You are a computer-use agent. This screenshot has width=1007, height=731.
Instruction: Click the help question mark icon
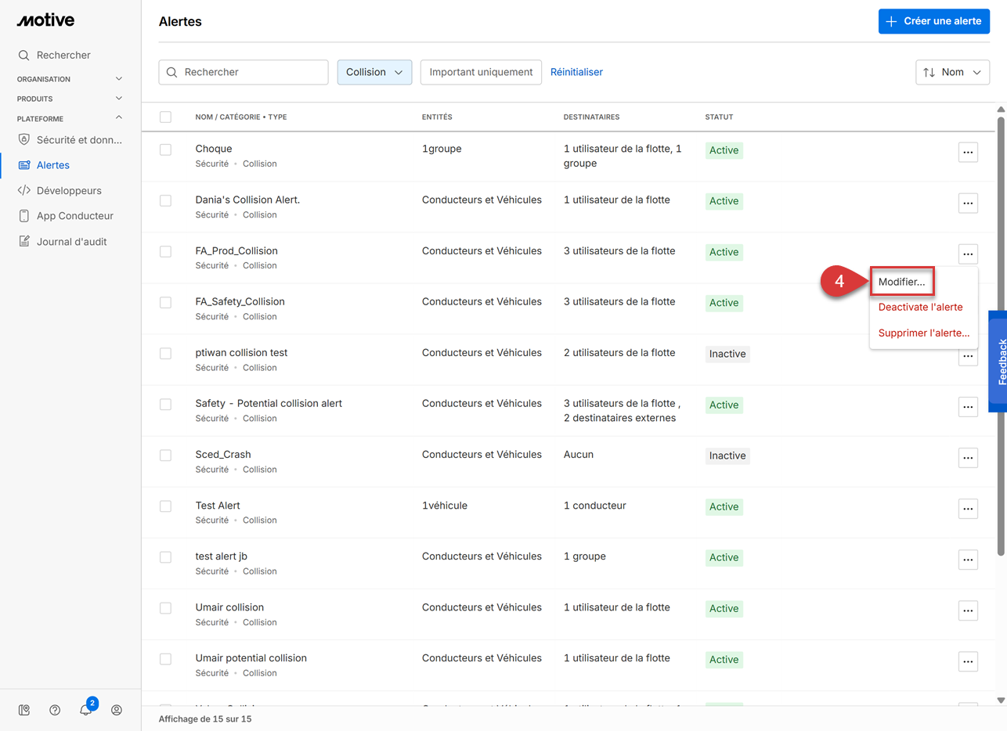pyautogui.click(x=55, y=710)
